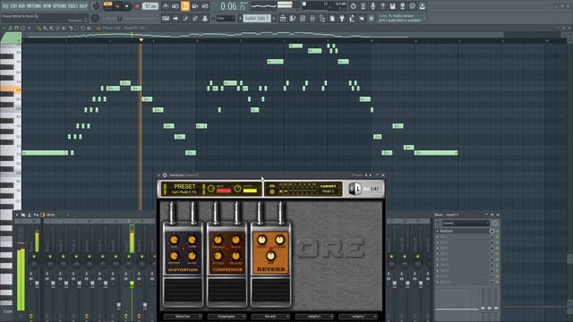Toggle the blend recording icon

pos(195,6)
